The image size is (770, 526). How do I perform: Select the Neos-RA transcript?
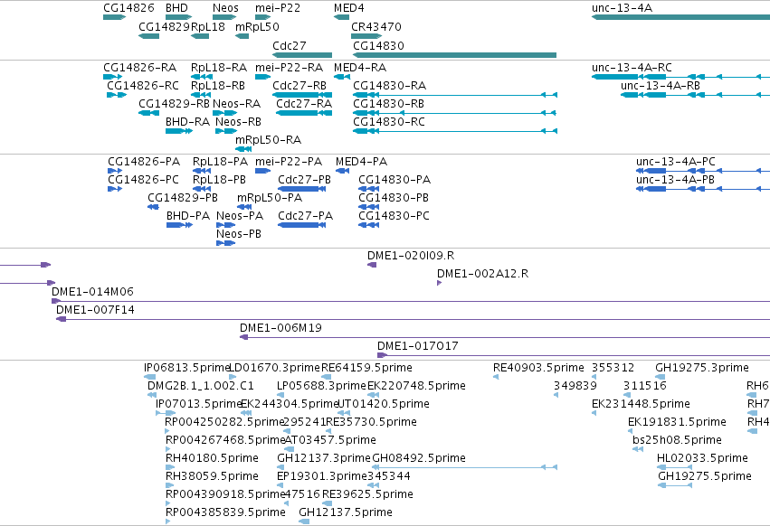[x=225, y=113]
